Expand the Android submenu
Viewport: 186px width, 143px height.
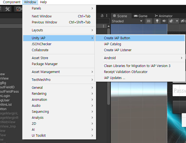point(140,58)
